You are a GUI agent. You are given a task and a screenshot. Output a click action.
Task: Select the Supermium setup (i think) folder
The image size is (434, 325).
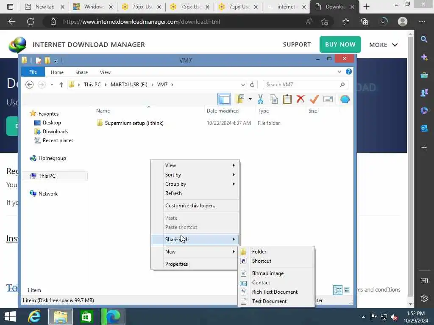[x=134, y=123]
